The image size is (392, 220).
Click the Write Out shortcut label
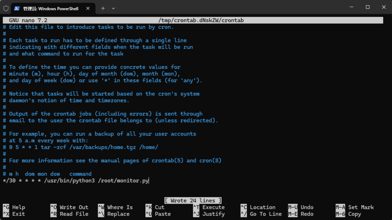click(x=74, y=207)
